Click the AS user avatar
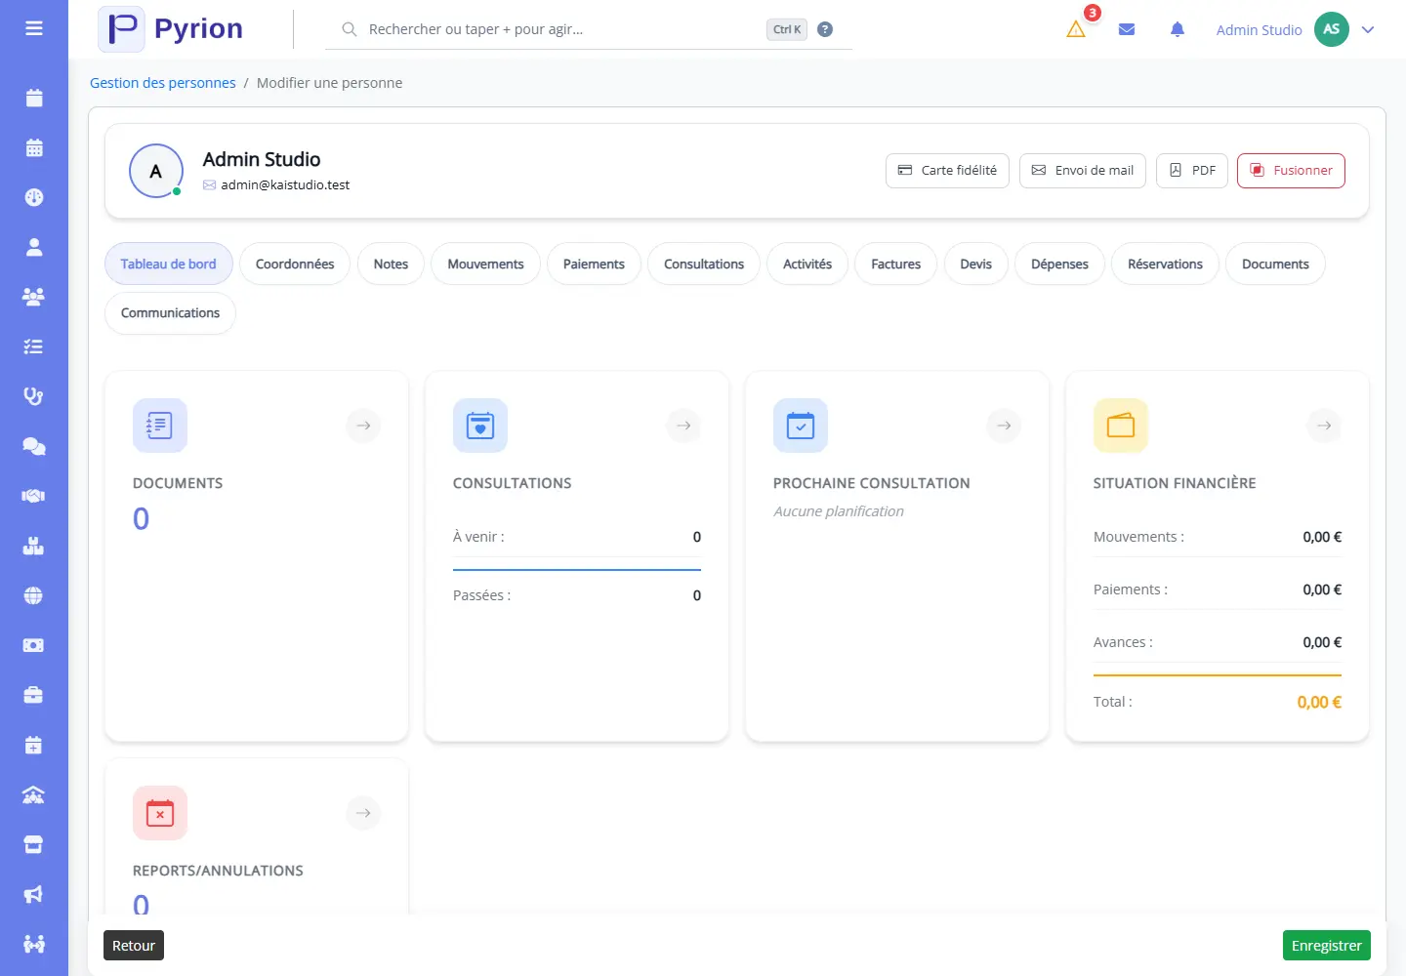The image size is (1406, 976). [x=1332, y=29]
